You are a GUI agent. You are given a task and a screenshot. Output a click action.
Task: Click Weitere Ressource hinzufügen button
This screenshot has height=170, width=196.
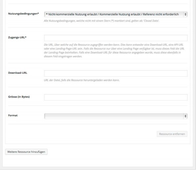tap(26, 152)
